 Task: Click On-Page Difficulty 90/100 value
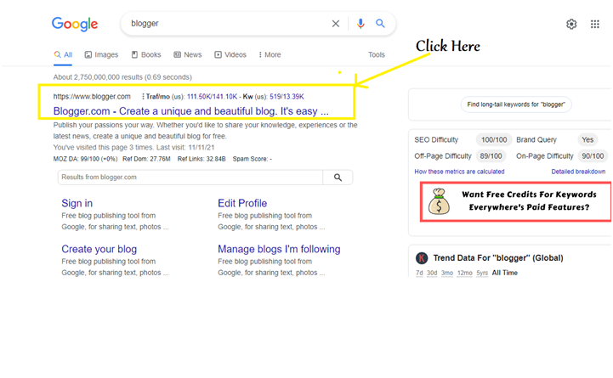[x=593, y=156]
